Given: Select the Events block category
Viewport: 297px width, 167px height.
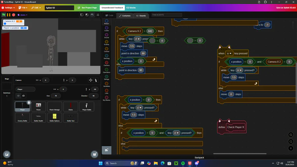Looking at the screenshot, I should coord(107,43).
